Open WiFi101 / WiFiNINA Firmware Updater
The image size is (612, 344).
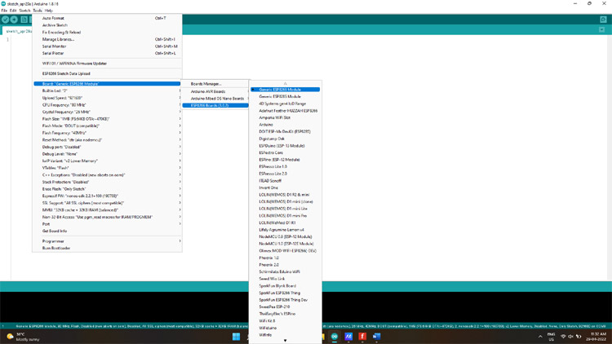click(107, 64)
